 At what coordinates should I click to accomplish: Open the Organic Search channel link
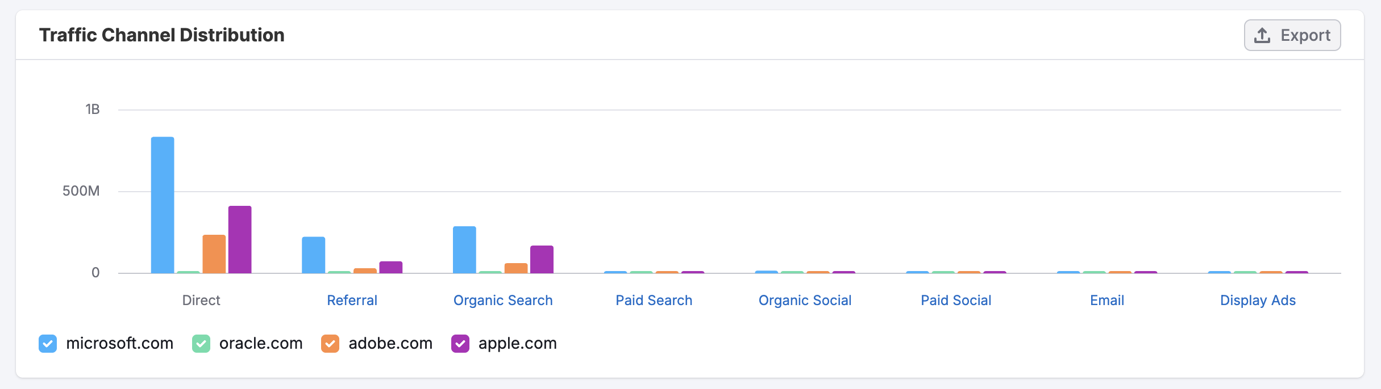pyautogui.click(x=503, y=301)
